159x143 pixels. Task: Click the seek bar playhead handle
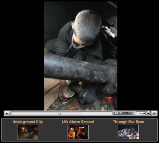tap(60, 113)
